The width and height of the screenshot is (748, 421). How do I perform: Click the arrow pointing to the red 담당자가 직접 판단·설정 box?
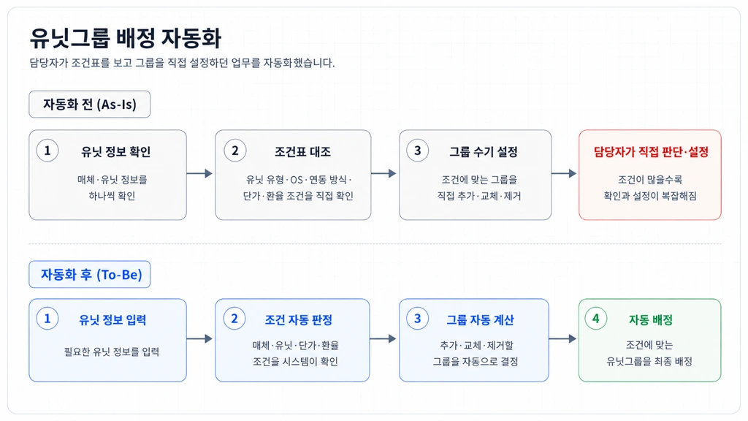click(x=565, y=173)
